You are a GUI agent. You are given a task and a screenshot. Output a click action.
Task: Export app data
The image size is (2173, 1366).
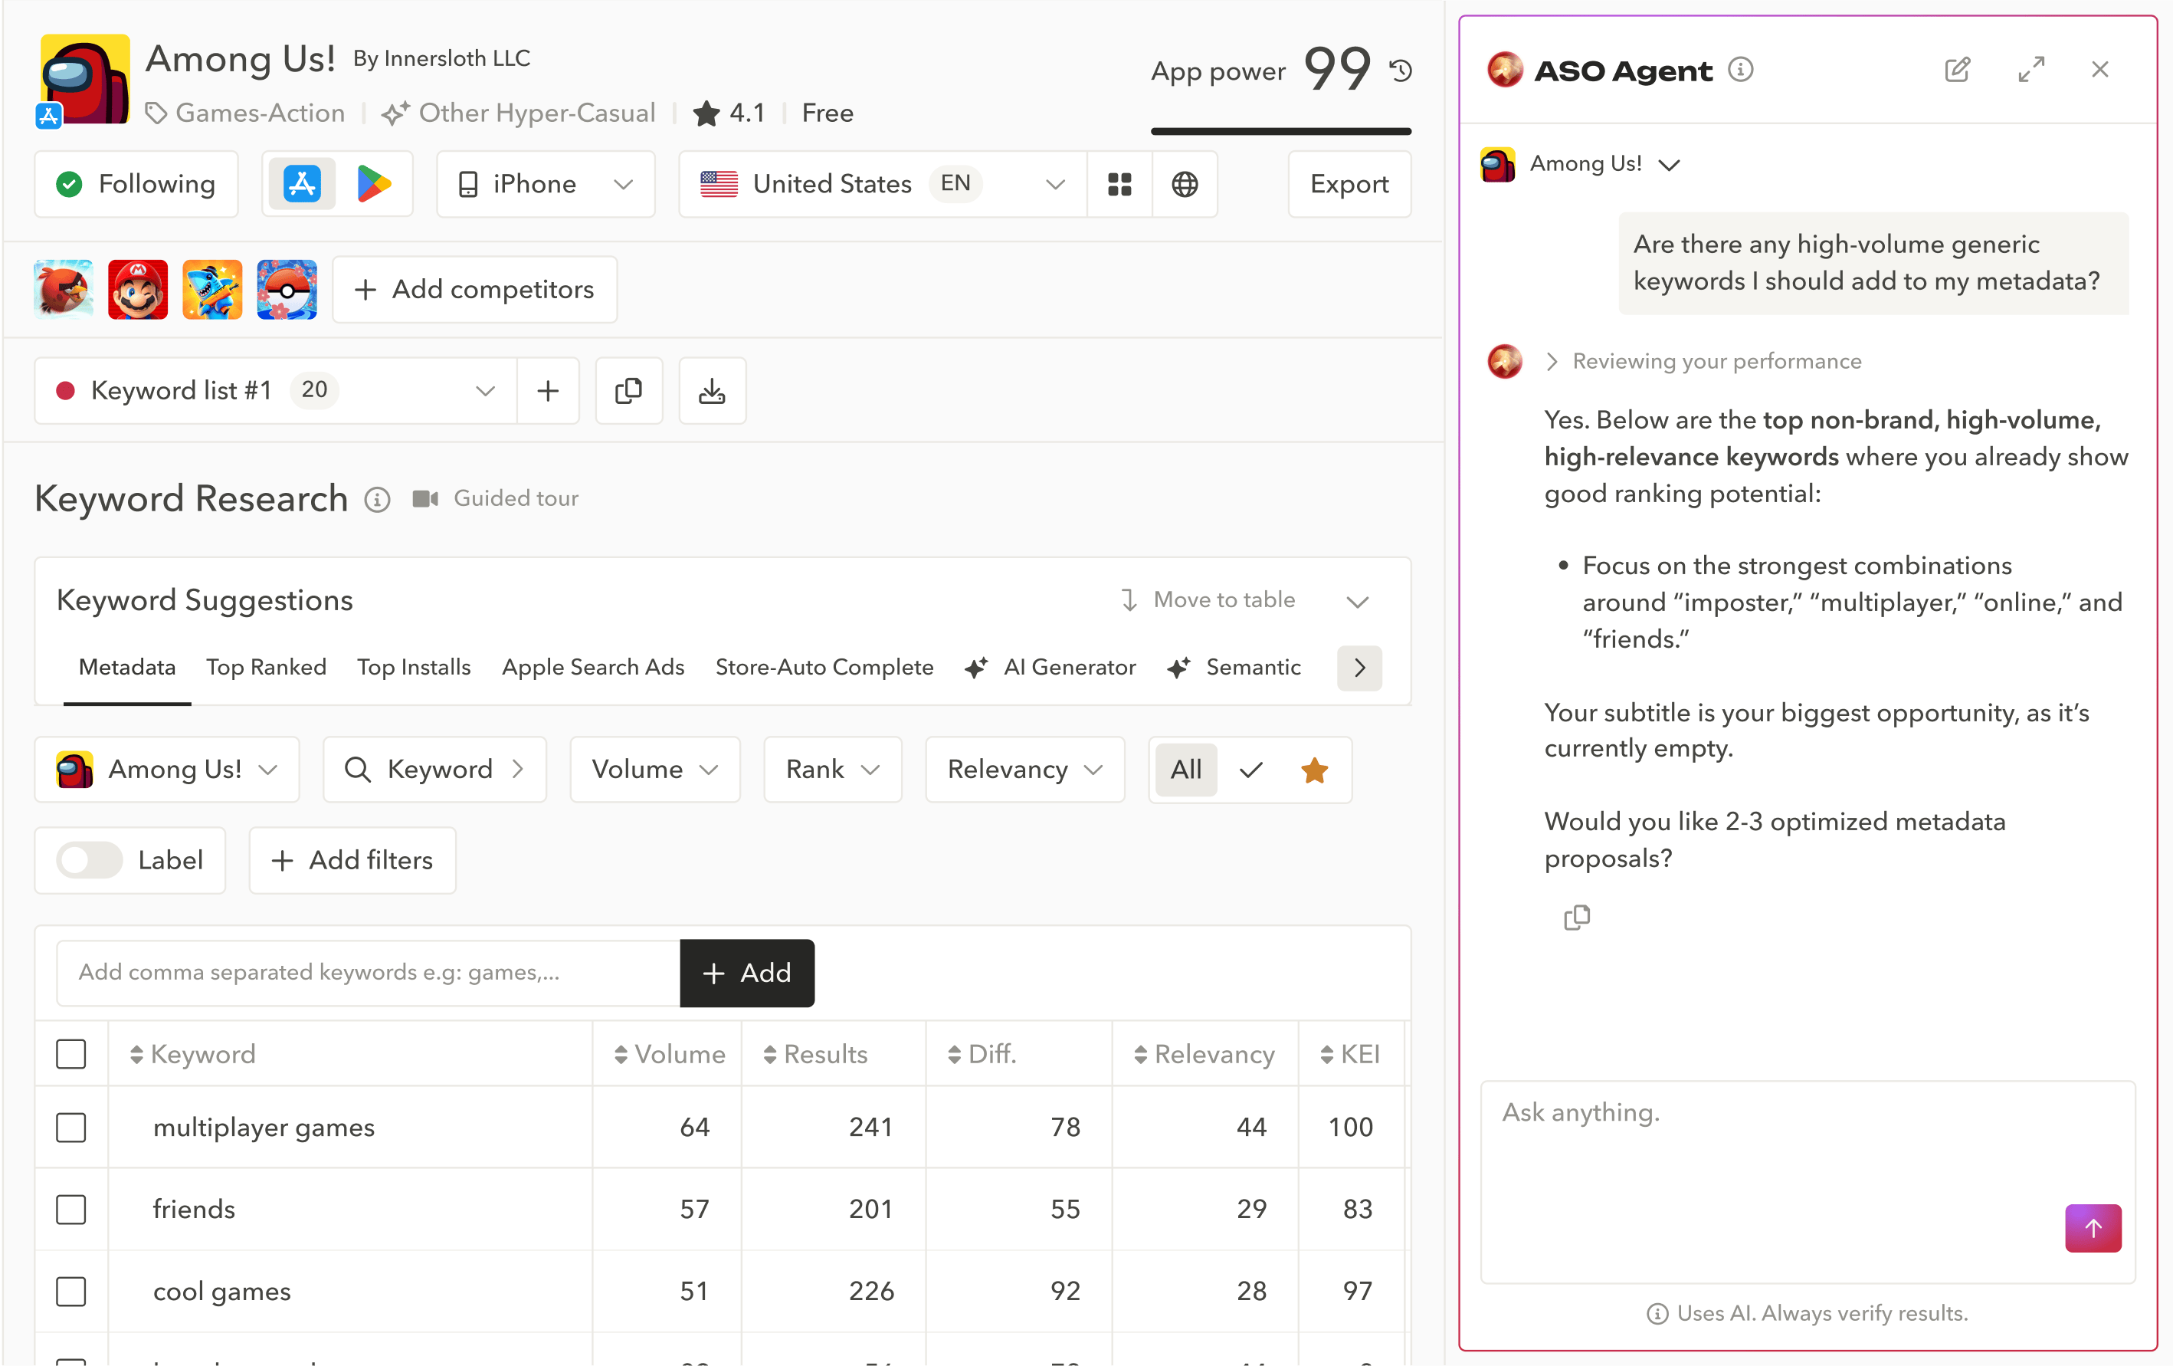tap(1349, 183)
